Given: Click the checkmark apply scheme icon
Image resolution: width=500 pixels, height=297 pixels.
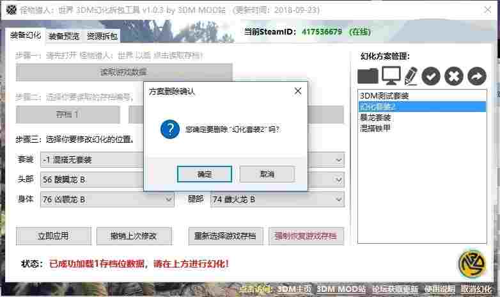Looking at the screenshot, I should 431,76.
